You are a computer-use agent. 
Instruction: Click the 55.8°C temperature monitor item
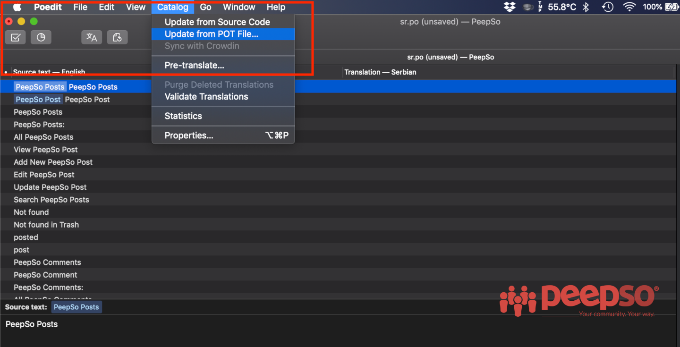click(561, 7)
